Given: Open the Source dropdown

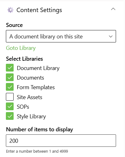Looking at the screenshot, I should pos(61,36).
